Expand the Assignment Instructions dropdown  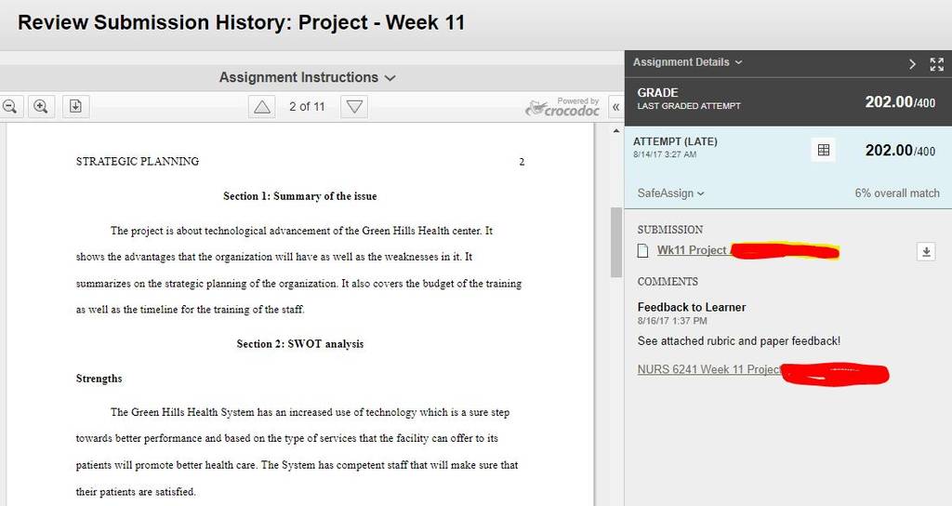click(x=307, y=78)
